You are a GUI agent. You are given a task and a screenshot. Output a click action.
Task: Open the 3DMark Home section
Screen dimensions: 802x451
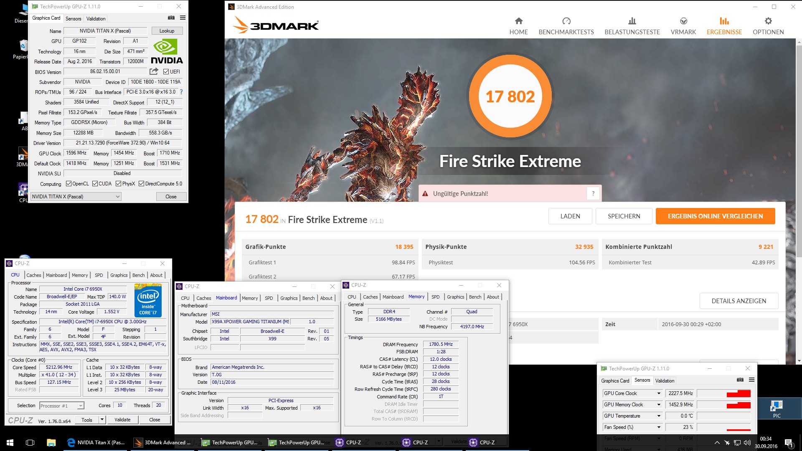[x=518, y=26]
